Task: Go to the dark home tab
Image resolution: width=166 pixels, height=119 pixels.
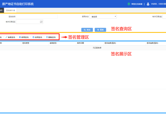Action: (2, 10)
